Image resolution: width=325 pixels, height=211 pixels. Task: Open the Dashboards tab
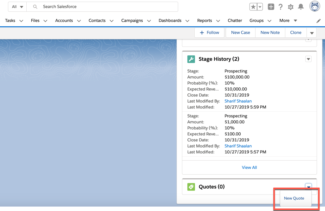point(170,21)
